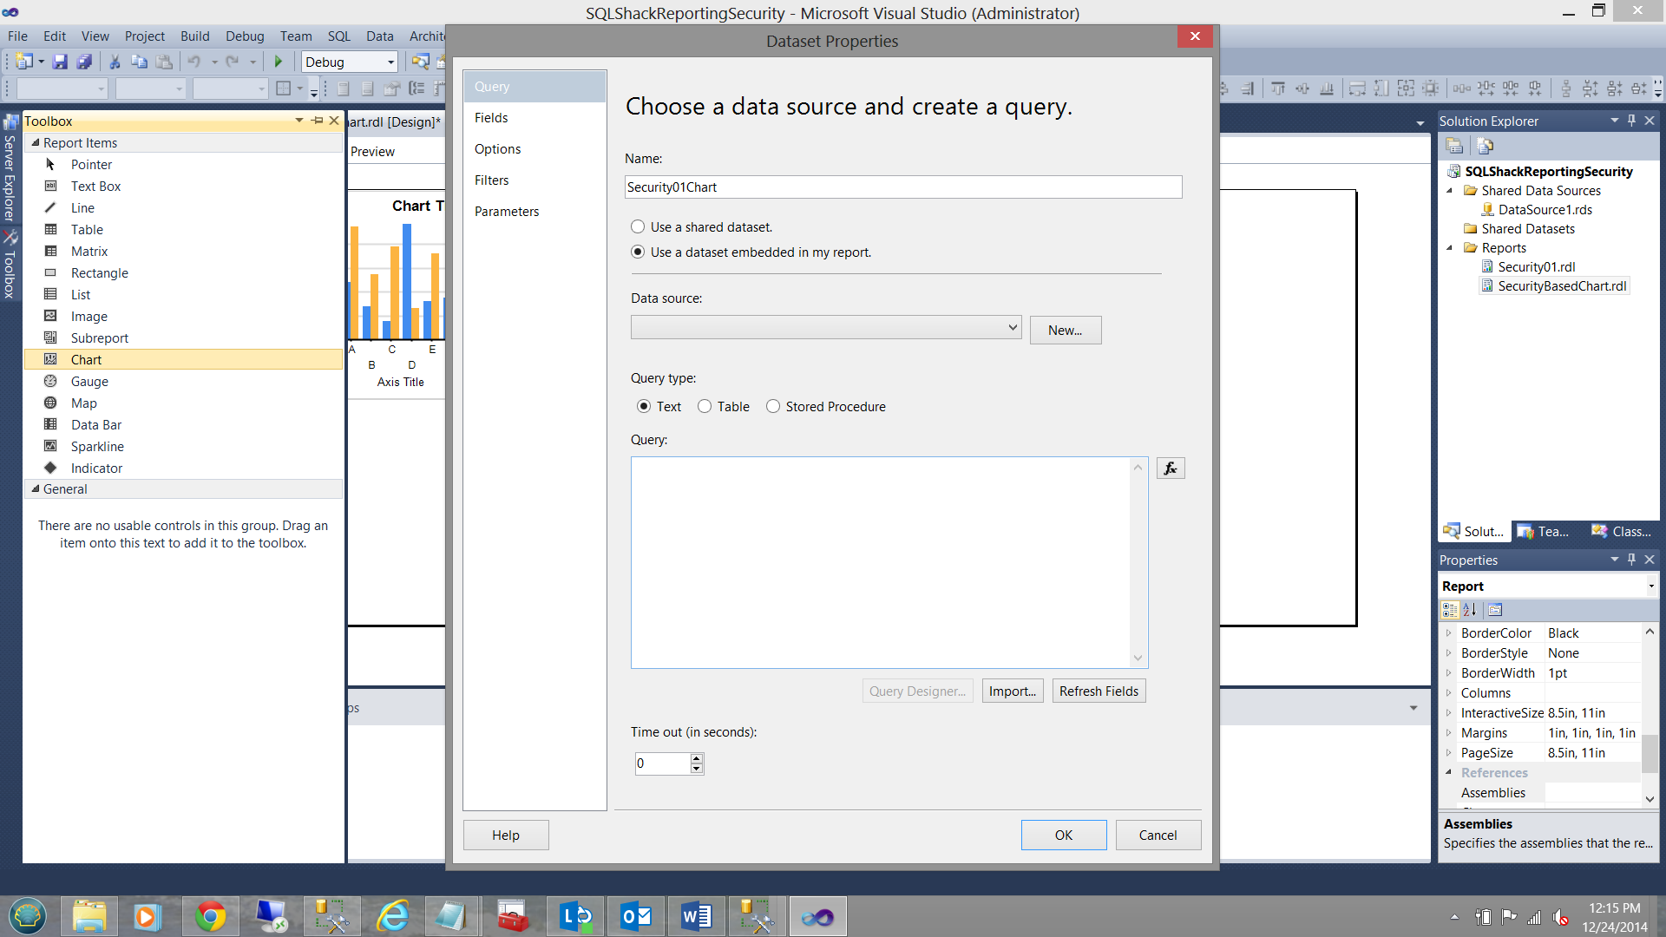1666x937 pixels.
Task: Open the Debug configuration dropdown
Action: click(x=390, y=62)
